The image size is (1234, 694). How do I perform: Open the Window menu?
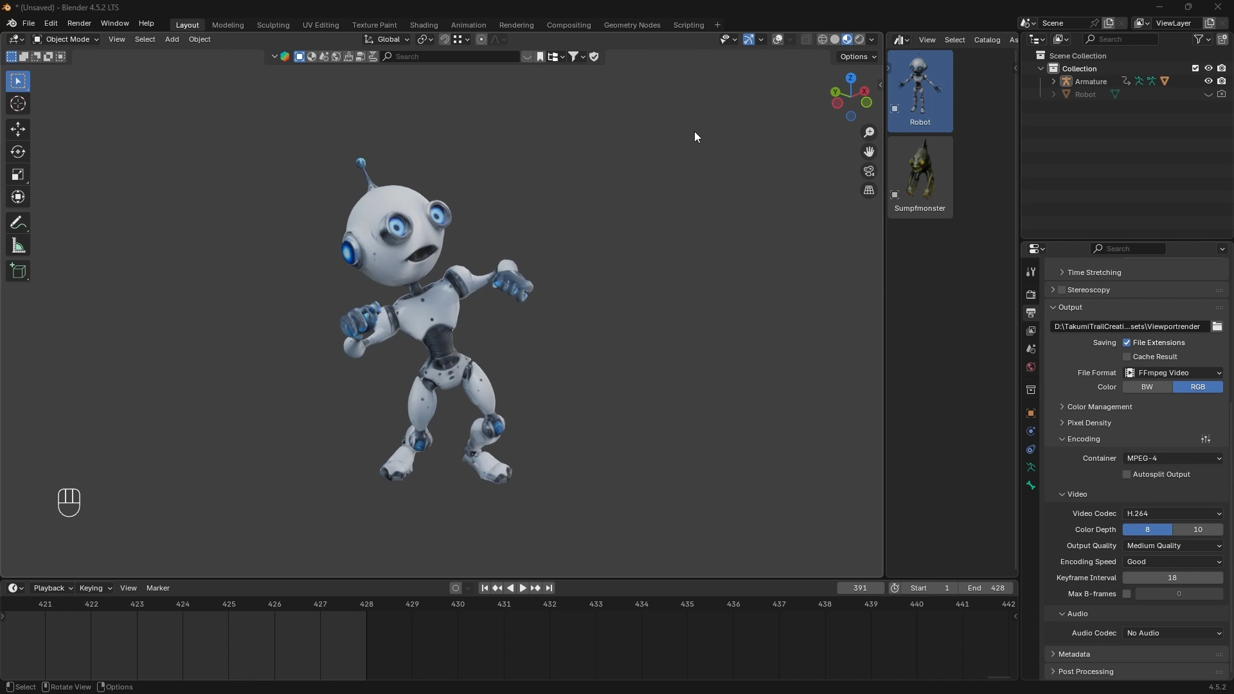pyautogui.click(x=114, y=23)
